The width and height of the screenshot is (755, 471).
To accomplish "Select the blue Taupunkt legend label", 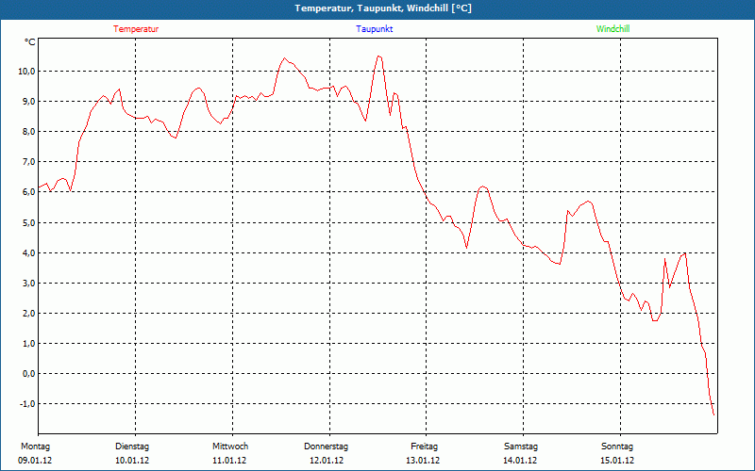I will click(x=374, y=29).
